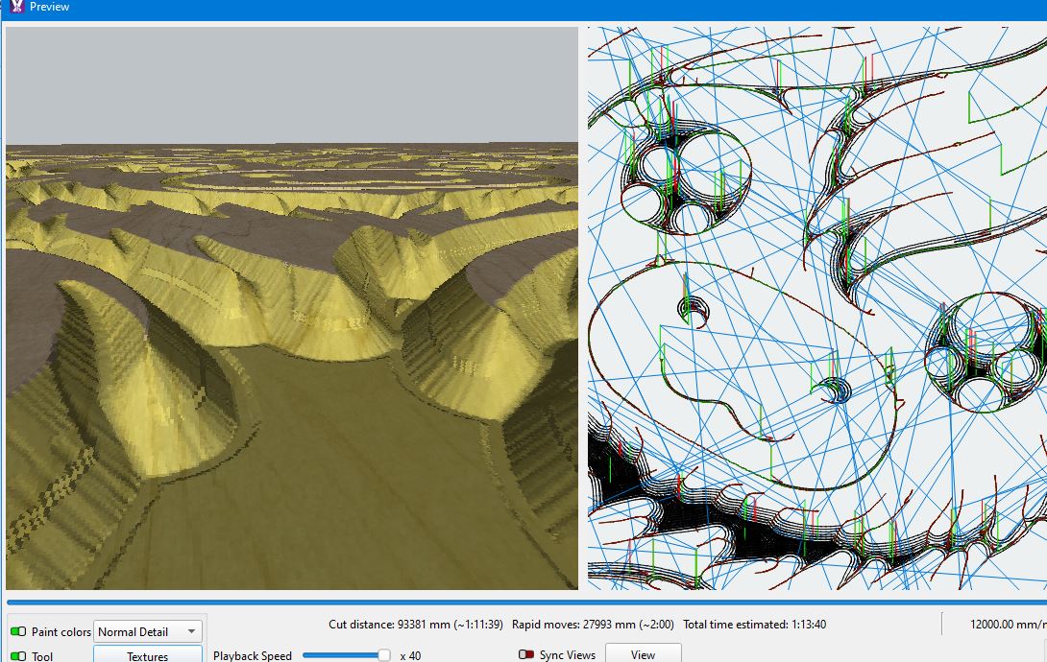Open the Normal Detail quality dropdown
Screen dimensions: 1047x662
[148, 631]
